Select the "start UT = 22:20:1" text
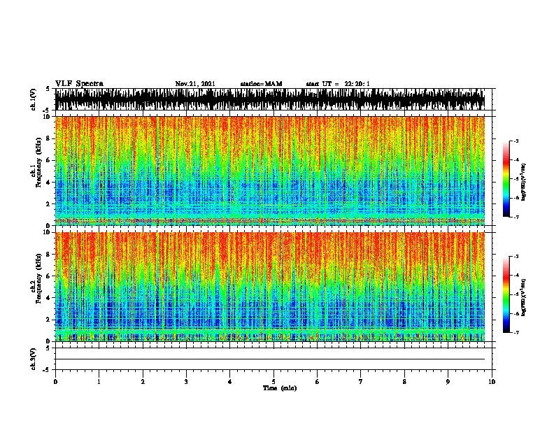This screenshot has height=428, width=554. (x=338, y=84)
